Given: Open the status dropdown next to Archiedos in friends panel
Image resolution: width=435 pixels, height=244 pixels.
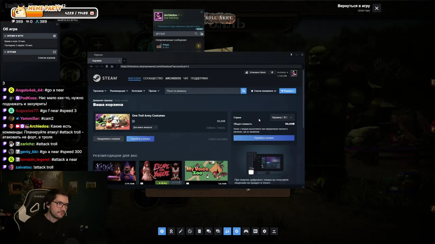Looking at the screenshot, I should tap(181, 15).
